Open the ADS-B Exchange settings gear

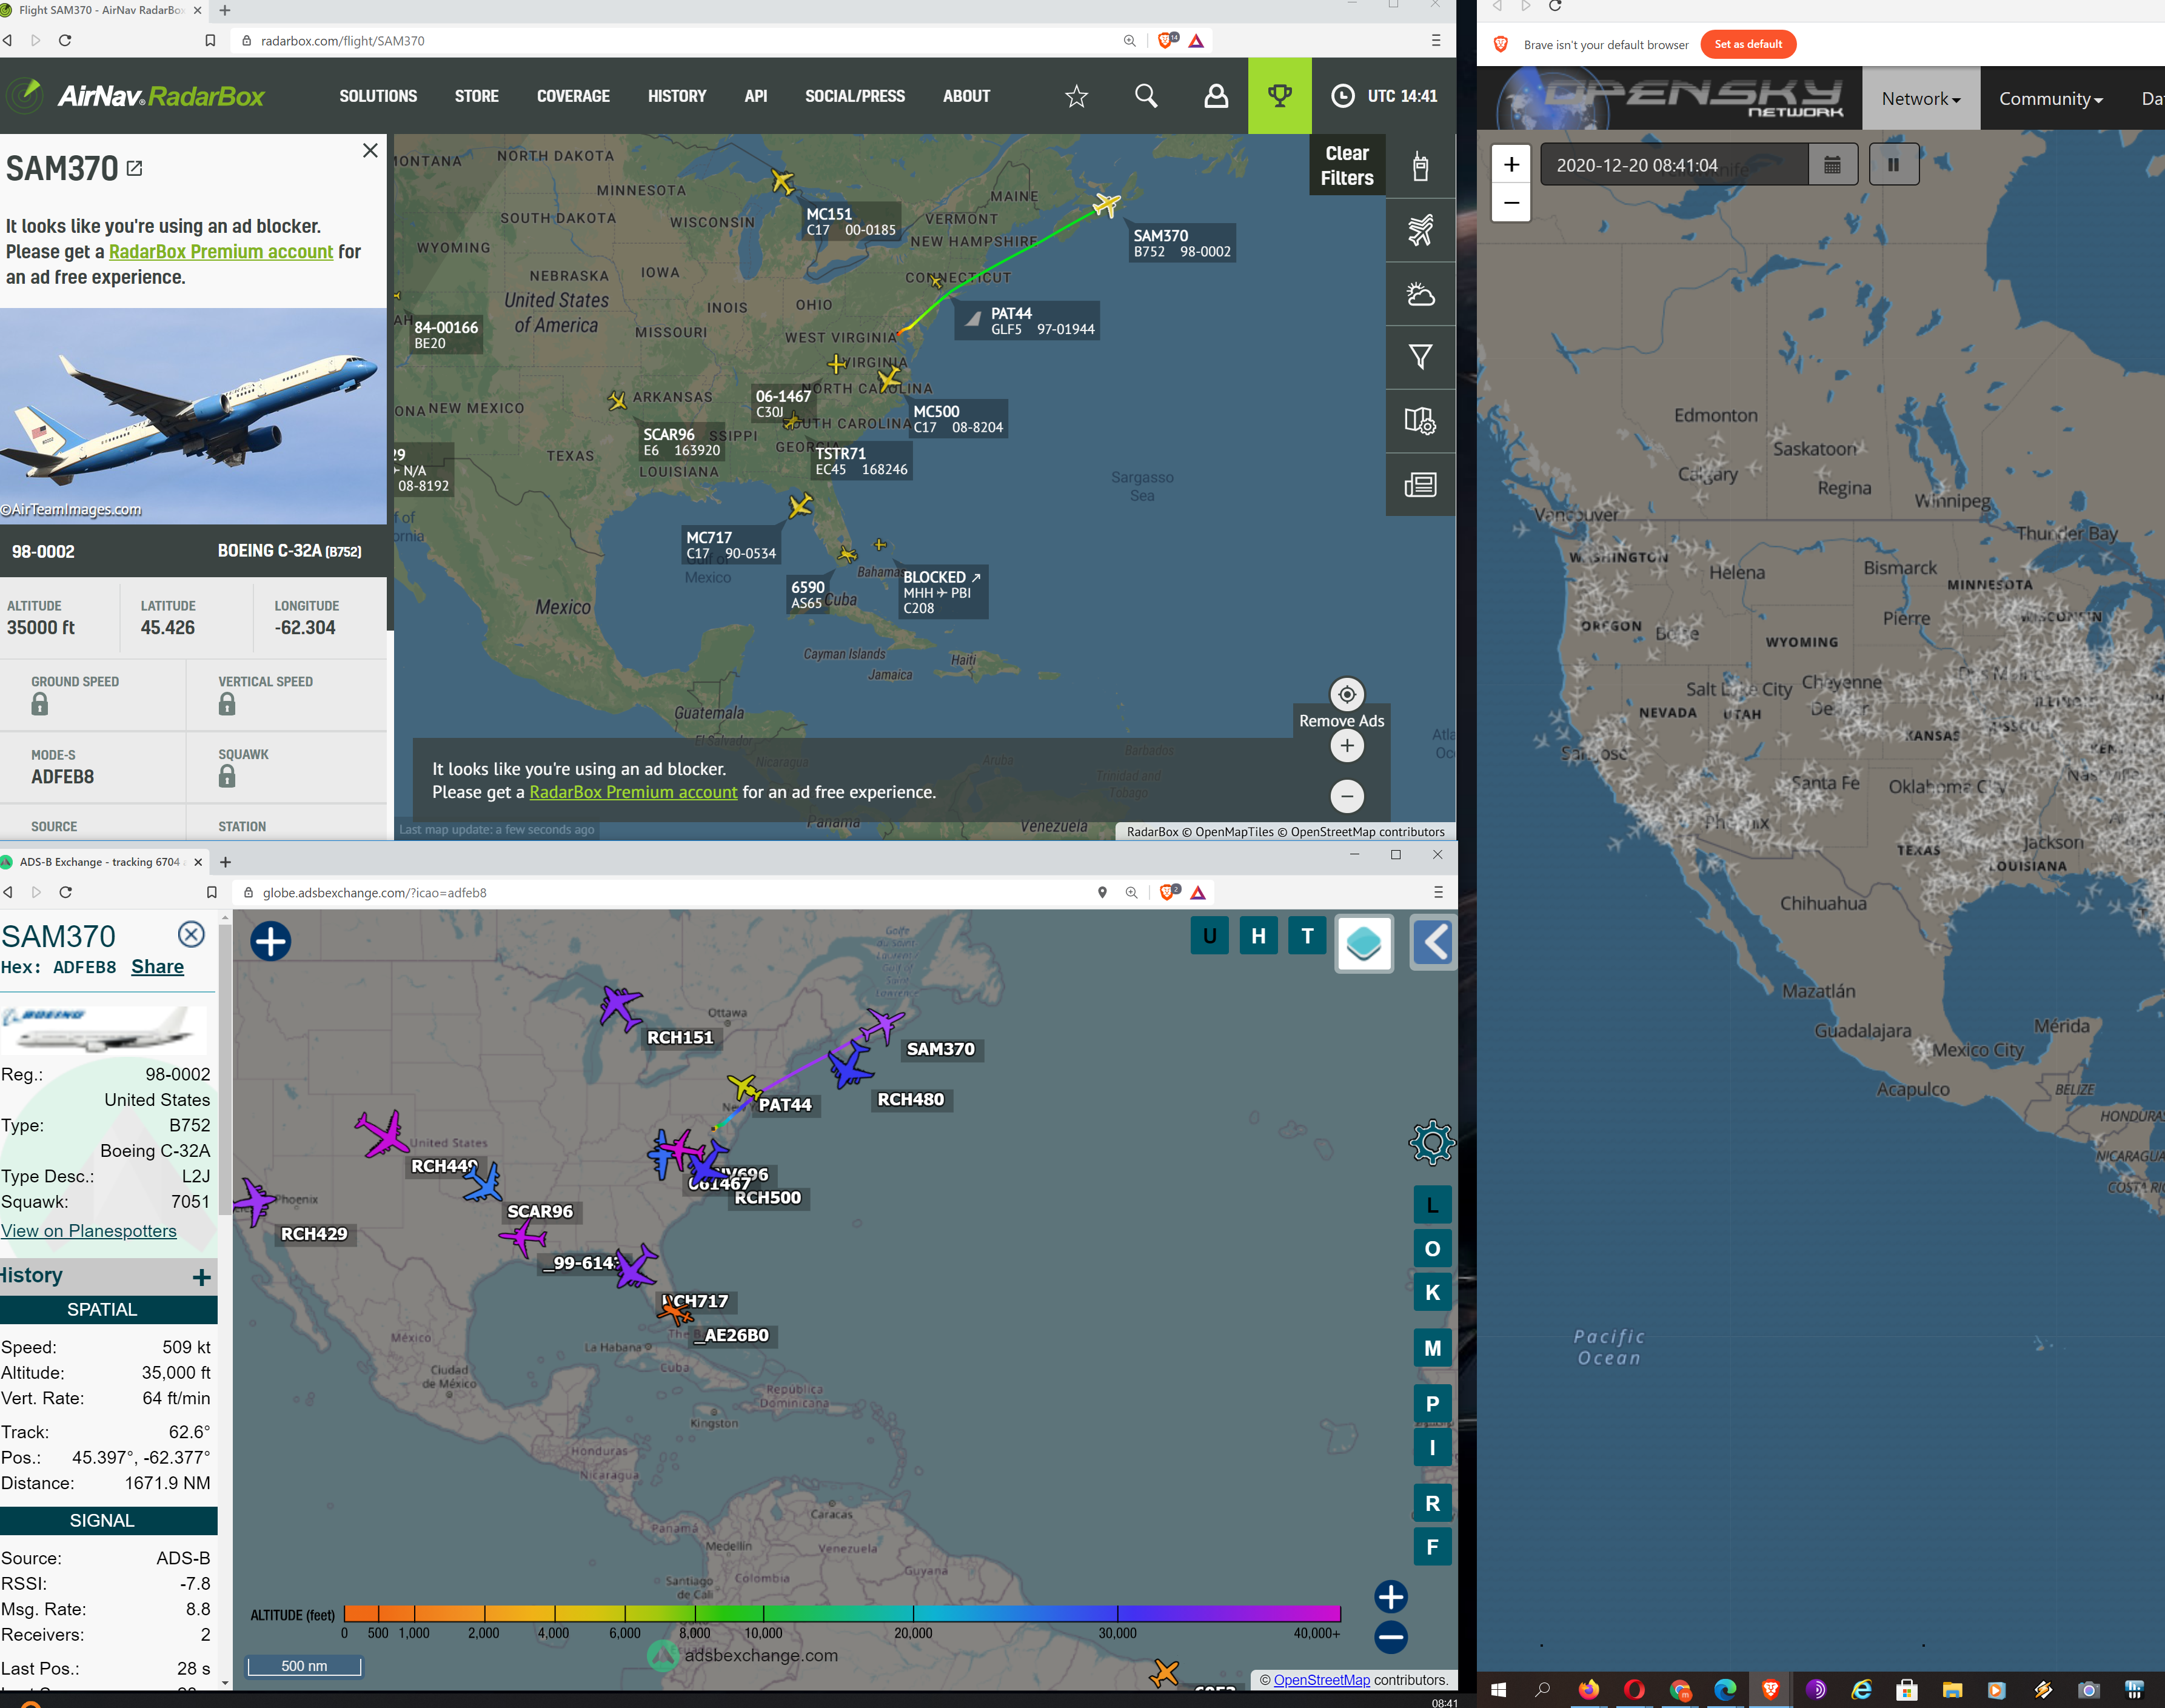pos(1432,1142)
